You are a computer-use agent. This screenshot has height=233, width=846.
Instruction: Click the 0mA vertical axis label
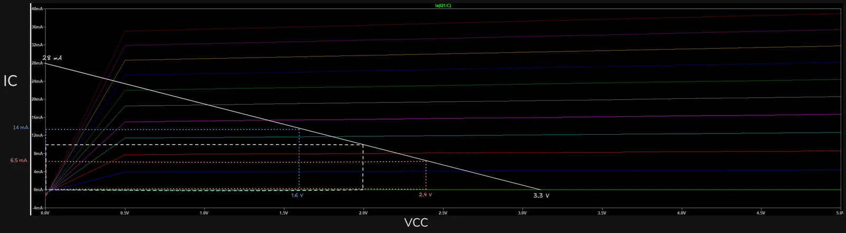(x=39, y=190)
